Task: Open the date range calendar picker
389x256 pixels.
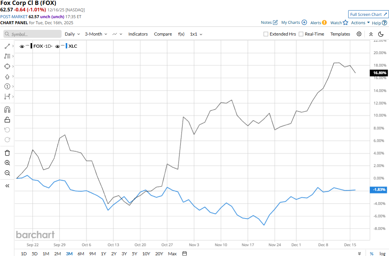Action: click(184, 253)
